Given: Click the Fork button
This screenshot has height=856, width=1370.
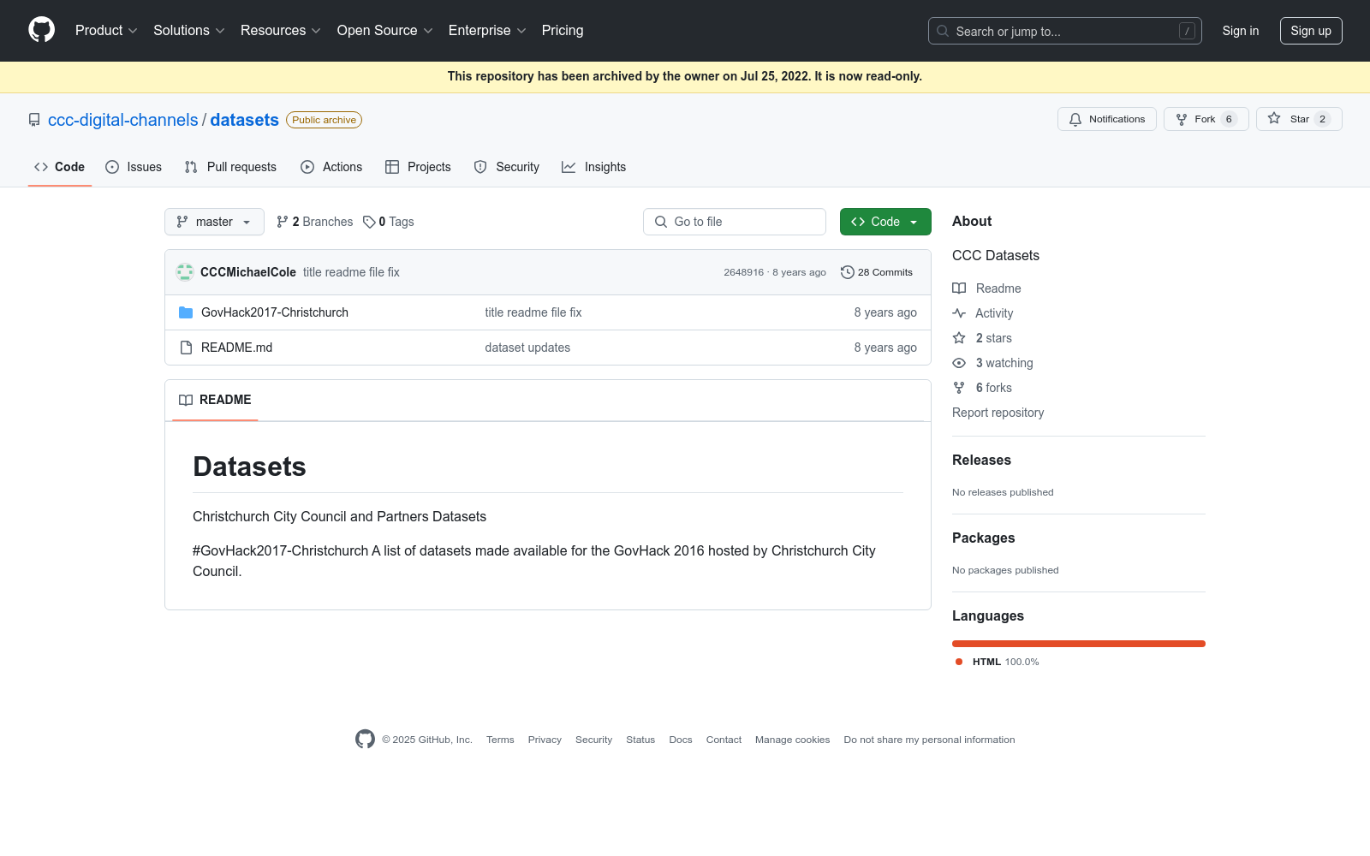Looking at the screenshot, I should (1206, 119).
